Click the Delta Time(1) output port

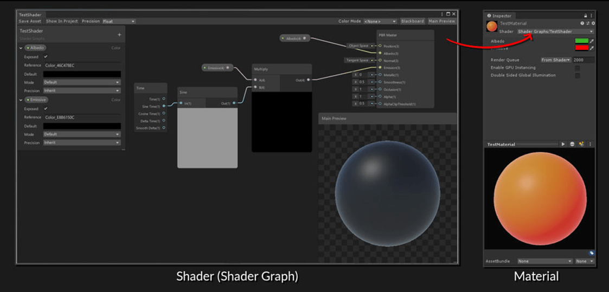164,121
